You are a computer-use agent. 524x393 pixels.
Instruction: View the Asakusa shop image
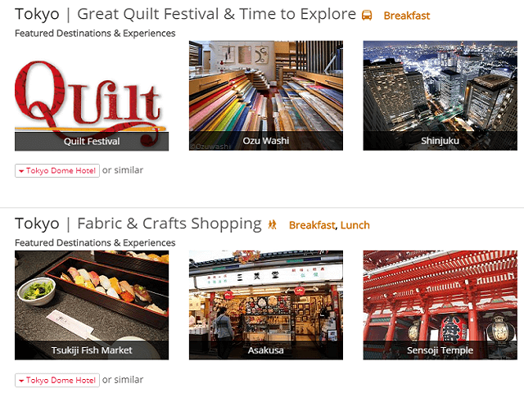coord(266,305)
